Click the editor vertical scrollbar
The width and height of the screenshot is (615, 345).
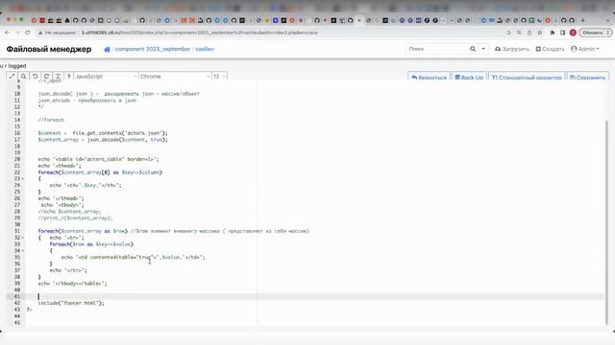[606, 221]
